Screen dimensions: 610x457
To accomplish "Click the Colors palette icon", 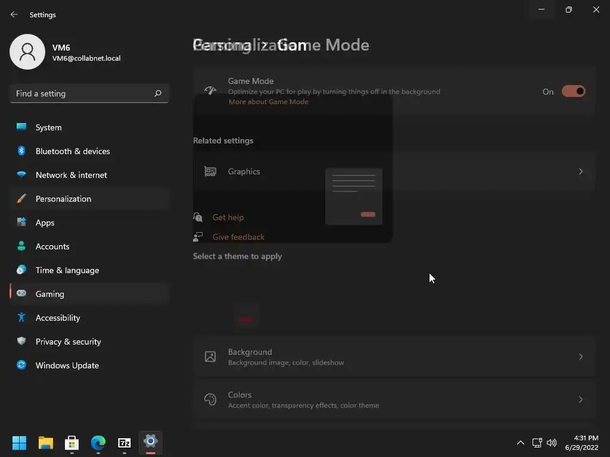I will pyautogui.click(x=210, y=399).
